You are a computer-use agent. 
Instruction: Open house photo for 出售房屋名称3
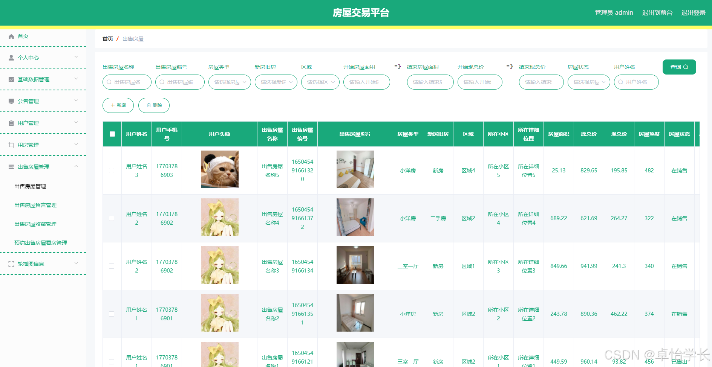(x=355, y=265)
